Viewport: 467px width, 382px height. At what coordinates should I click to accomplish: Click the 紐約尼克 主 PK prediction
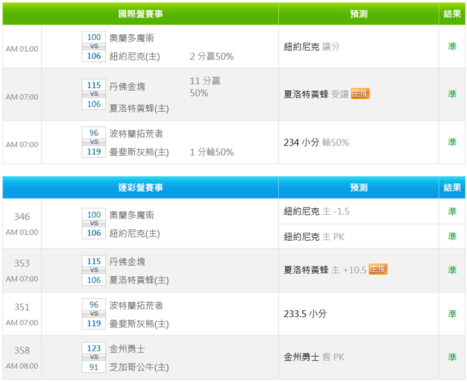click(x=314, y=236)
